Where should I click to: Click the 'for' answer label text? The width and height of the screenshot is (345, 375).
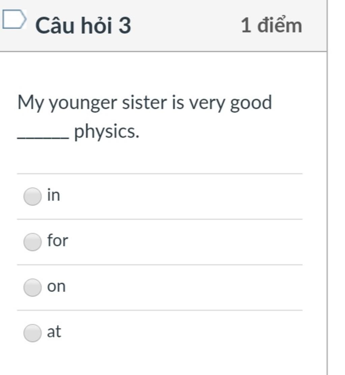coord(58,240)
